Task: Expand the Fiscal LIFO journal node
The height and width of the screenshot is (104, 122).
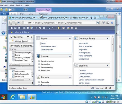Action: point(39,70)
